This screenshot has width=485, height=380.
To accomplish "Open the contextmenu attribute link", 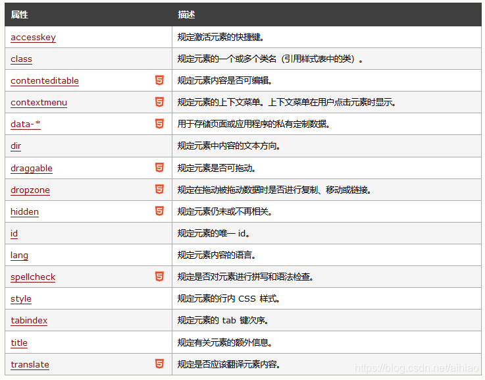I will [x=39, y=102].
